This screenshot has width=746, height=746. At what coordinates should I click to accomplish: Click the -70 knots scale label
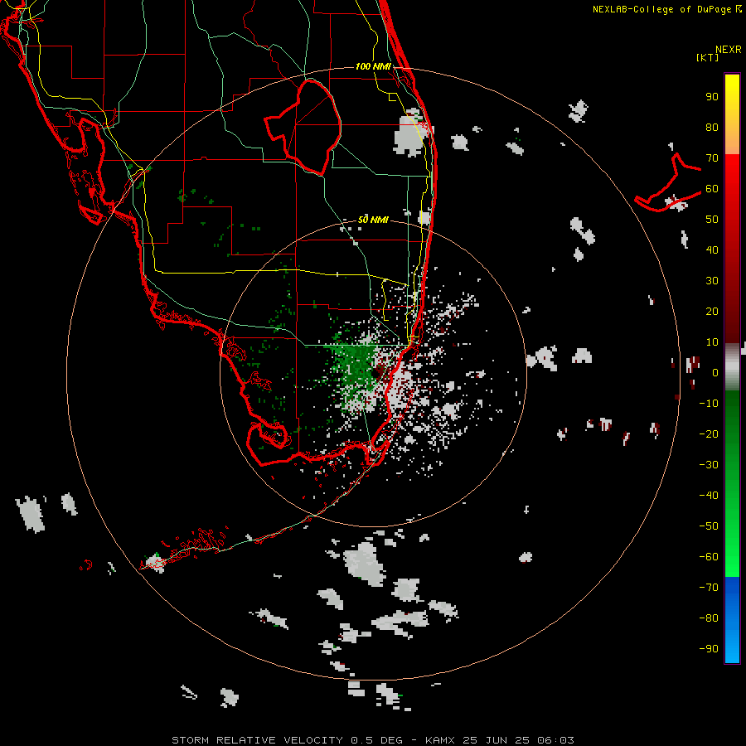click(709, 588)
